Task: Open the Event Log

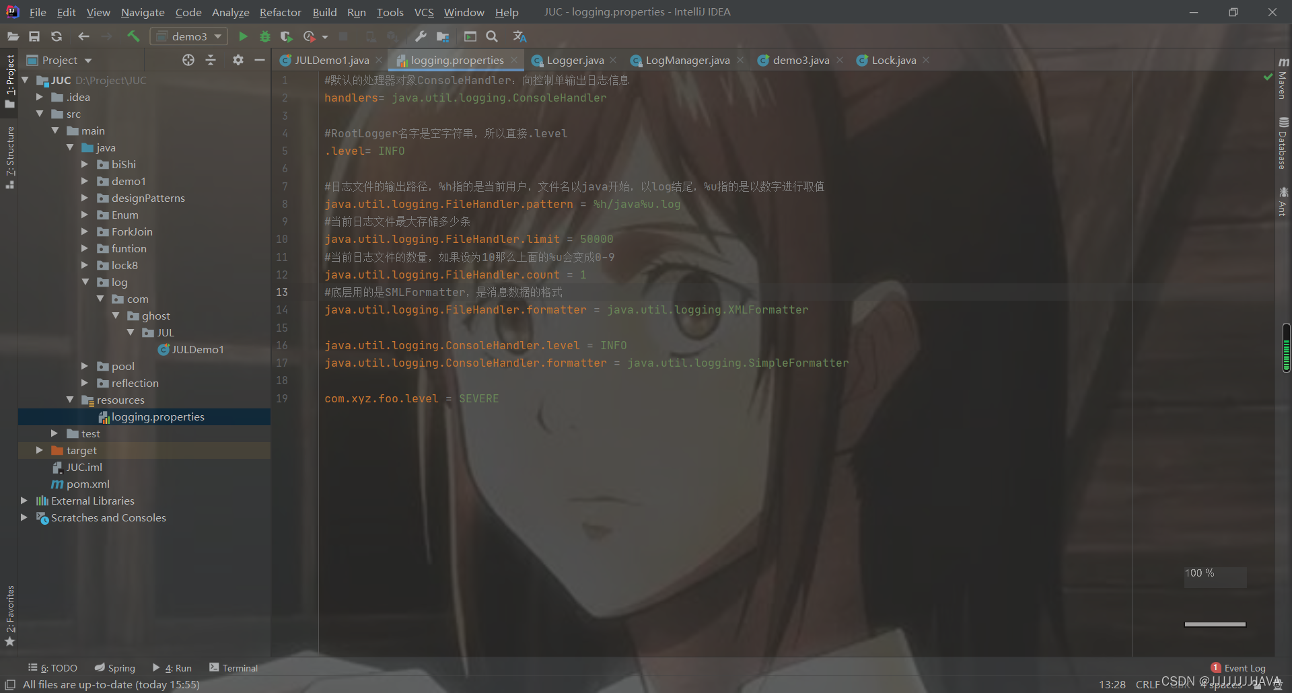Action: (1238, 667)
